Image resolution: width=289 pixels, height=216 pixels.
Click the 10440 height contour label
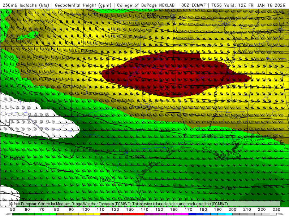[232, 101]
